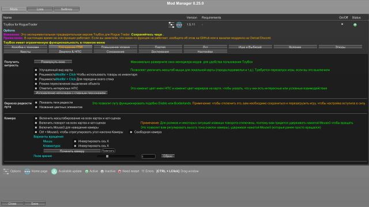
Task: Toggle the Показать теги редкости checkbox
Action: [36, 102]
